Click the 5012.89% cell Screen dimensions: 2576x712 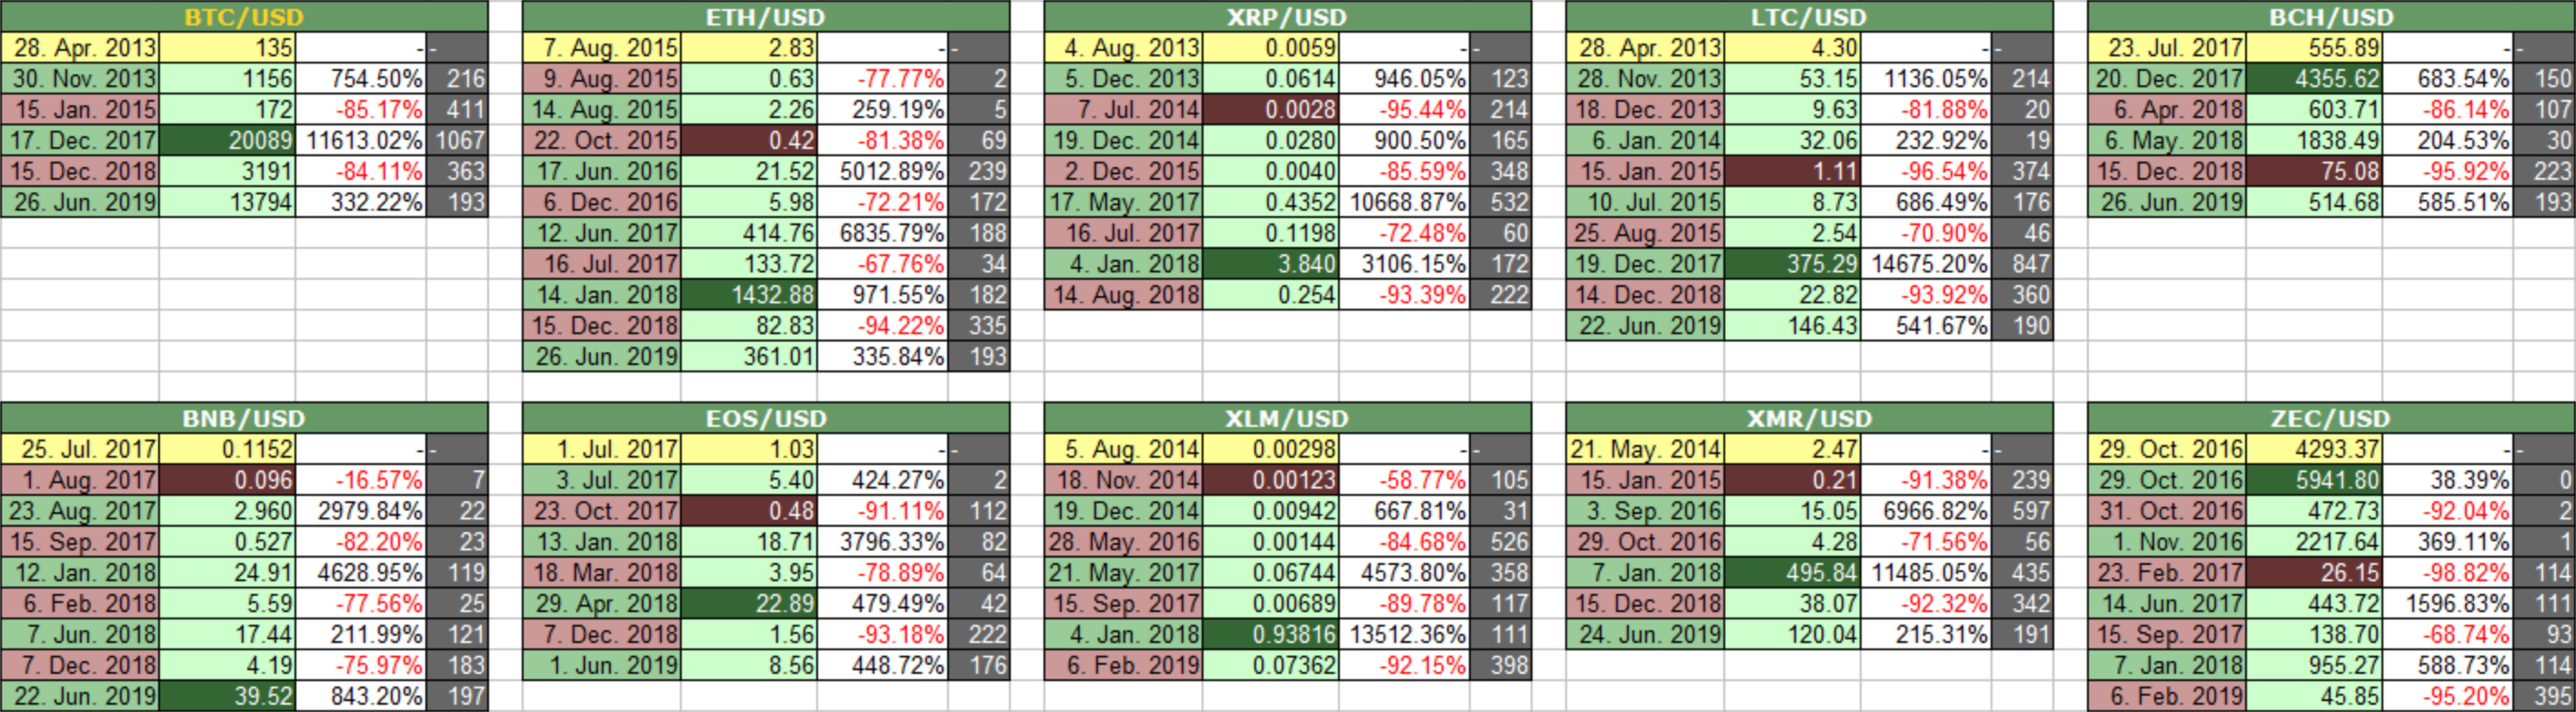click(883, 172)
